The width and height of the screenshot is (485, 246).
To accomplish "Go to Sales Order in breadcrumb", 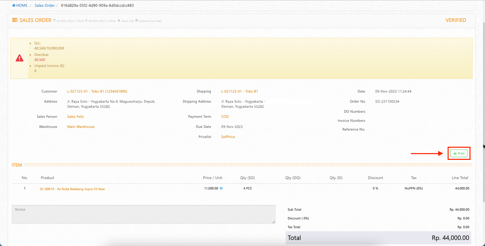I will click(44, 6).
